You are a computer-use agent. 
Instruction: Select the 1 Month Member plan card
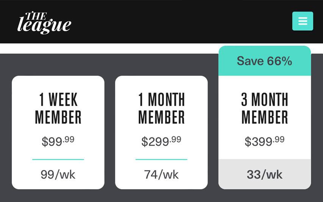tap(161, 133)
